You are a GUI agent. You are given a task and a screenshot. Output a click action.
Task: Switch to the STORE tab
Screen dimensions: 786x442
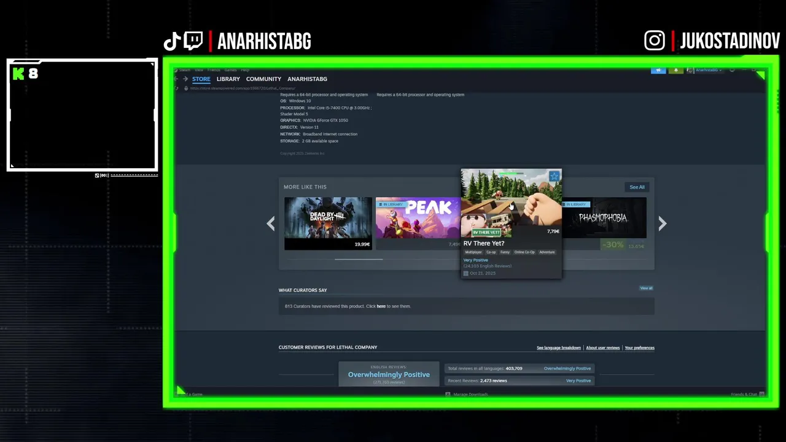[x=201, y=79]
